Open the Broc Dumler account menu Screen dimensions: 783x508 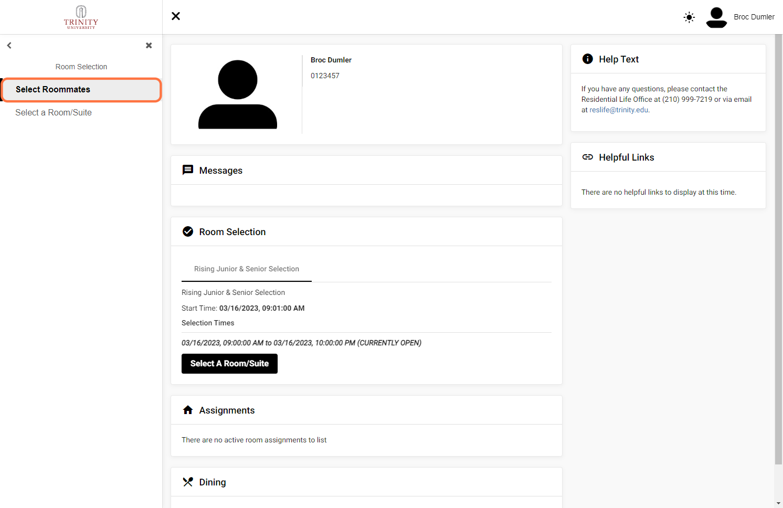click(754, 17)
